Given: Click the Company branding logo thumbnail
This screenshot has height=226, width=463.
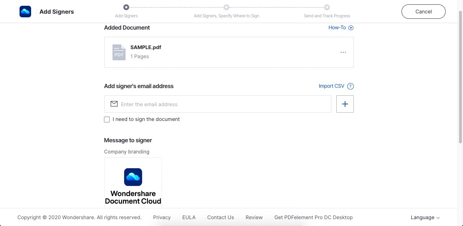Looking at the screenshot, I should 133,182.
